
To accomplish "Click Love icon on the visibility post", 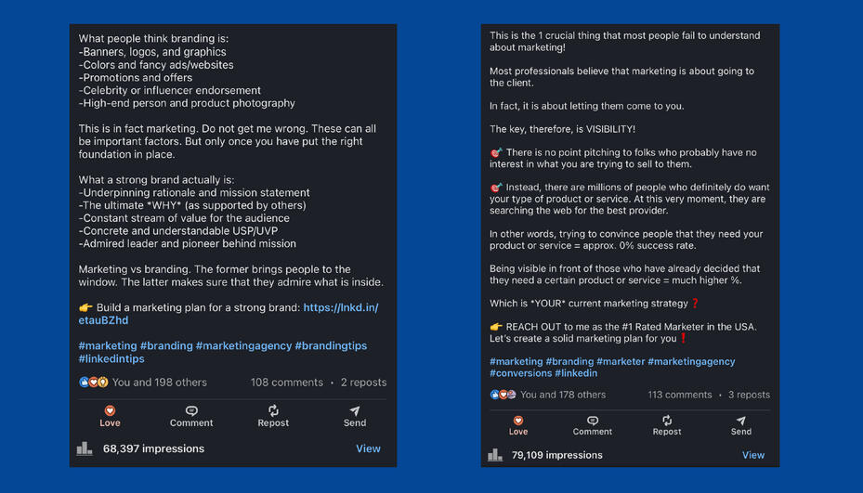I will [x=518, y=421].
